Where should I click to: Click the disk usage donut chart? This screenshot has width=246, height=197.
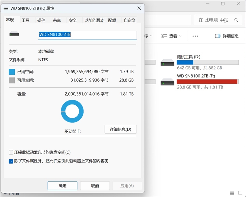(x=72, y=111)
